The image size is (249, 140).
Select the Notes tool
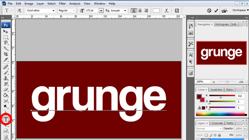(5, 137)
